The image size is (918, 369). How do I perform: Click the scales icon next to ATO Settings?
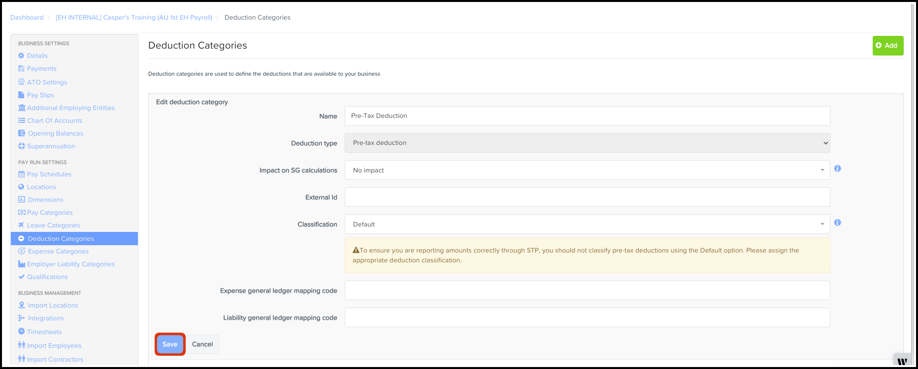click(x=21, y=82)
